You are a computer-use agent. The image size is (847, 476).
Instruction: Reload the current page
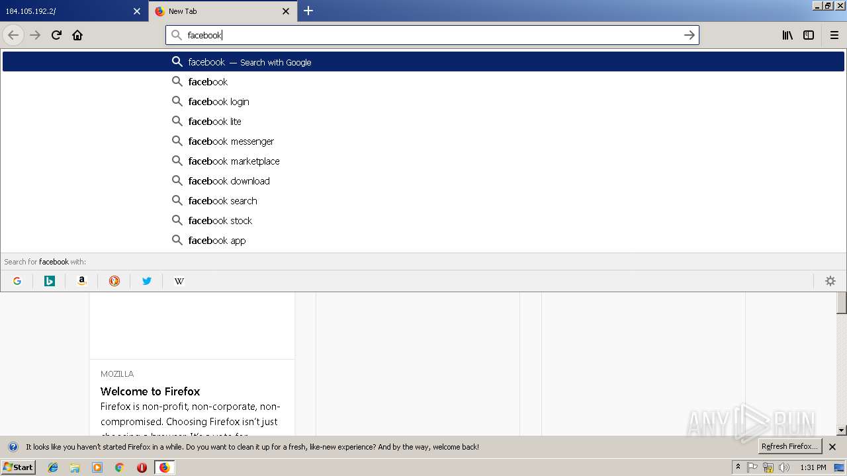[56, 35]
